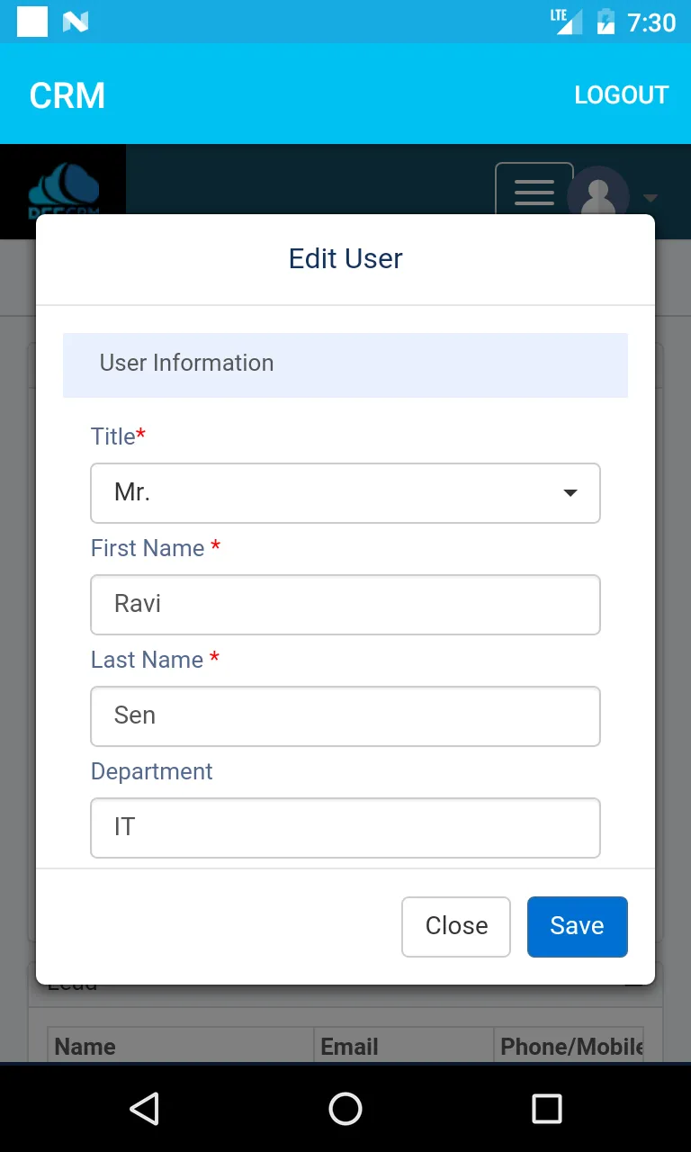Open Android recent apps button

click(x=547, y=1109)
